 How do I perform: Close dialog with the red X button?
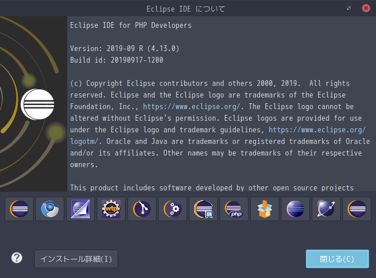pyautogui.click(x=366, y=8)
